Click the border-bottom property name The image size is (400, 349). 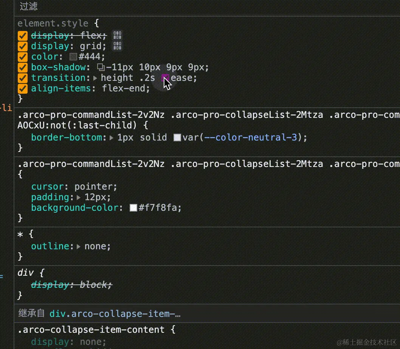tap(66, 137)
